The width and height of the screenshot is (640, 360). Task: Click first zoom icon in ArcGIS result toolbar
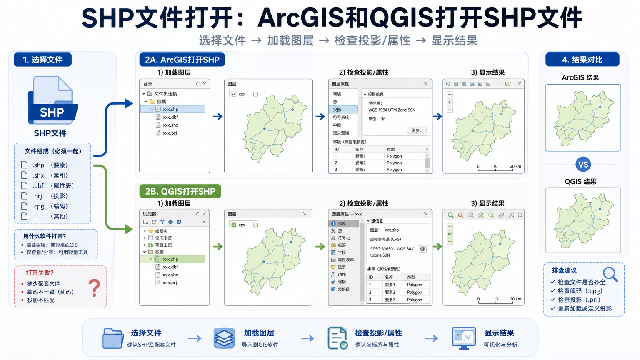pos(448,84)
